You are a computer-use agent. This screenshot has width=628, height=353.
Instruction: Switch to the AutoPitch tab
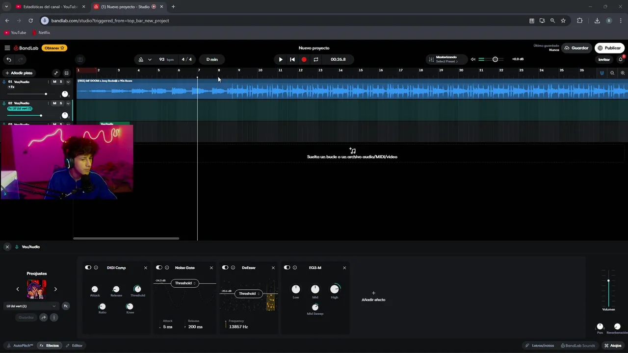20,346
